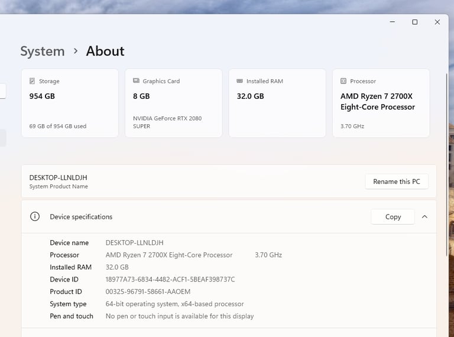Maximize the Settings window

point(415,22)
